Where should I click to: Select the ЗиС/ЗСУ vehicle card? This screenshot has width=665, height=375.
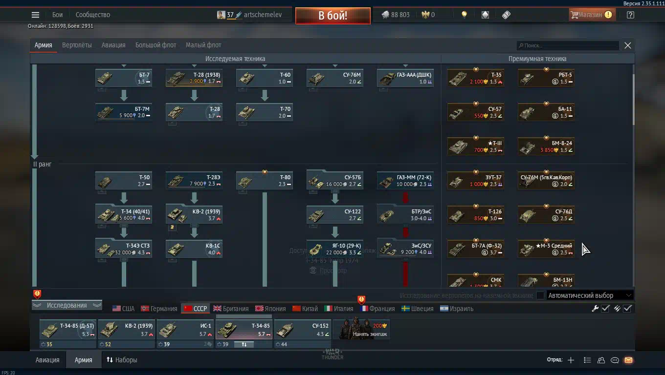tap(405, 249)
